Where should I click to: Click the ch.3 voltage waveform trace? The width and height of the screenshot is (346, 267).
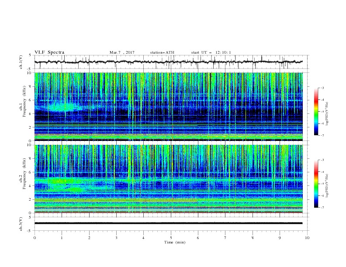[x=168, y=223]
